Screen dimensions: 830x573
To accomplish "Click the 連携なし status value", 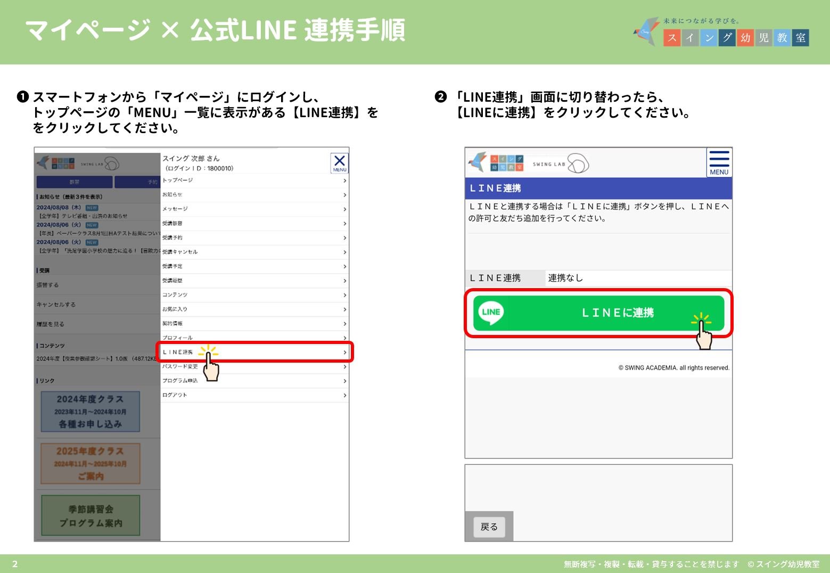I will click(x=565, y=278).
